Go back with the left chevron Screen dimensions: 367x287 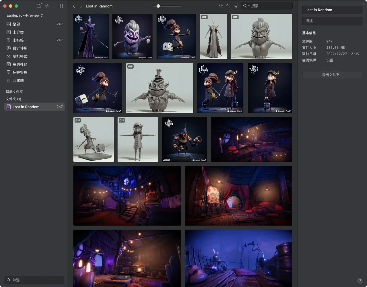[74, 6]
